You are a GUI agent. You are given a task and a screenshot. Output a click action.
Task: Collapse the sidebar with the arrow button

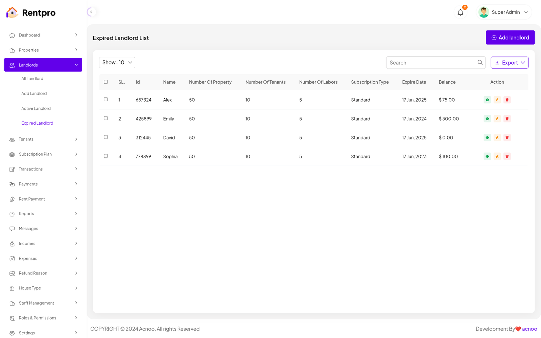pos(91,12)
